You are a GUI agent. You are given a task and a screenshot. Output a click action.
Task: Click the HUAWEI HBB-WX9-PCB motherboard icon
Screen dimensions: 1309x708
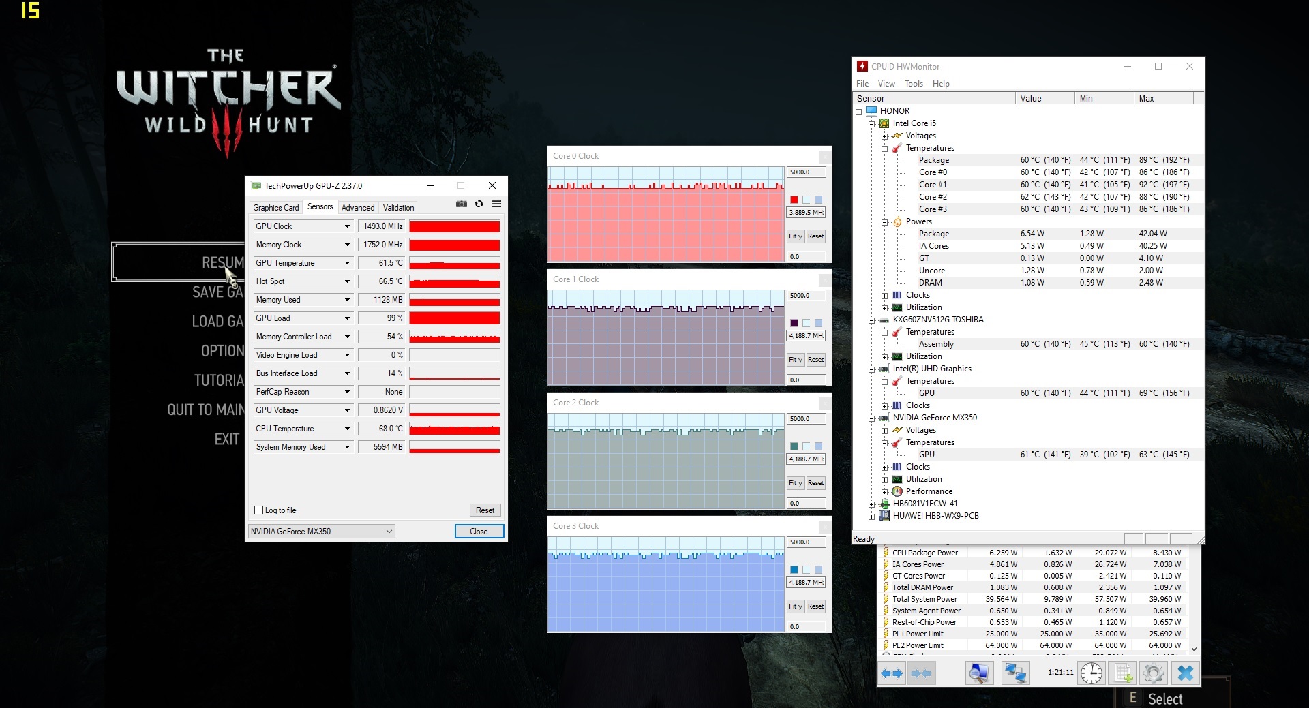(x=884, y=516)
